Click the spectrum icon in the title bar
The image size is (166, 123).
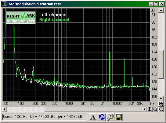[x=4, y=4]
